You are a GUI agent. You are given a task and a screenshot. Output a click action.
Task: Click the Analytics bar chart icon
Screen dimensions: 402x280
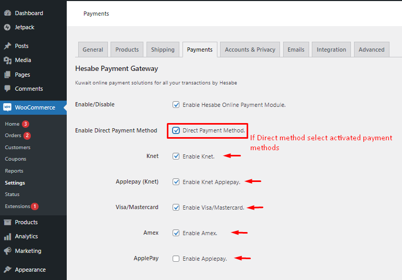[x=7, y=236]
